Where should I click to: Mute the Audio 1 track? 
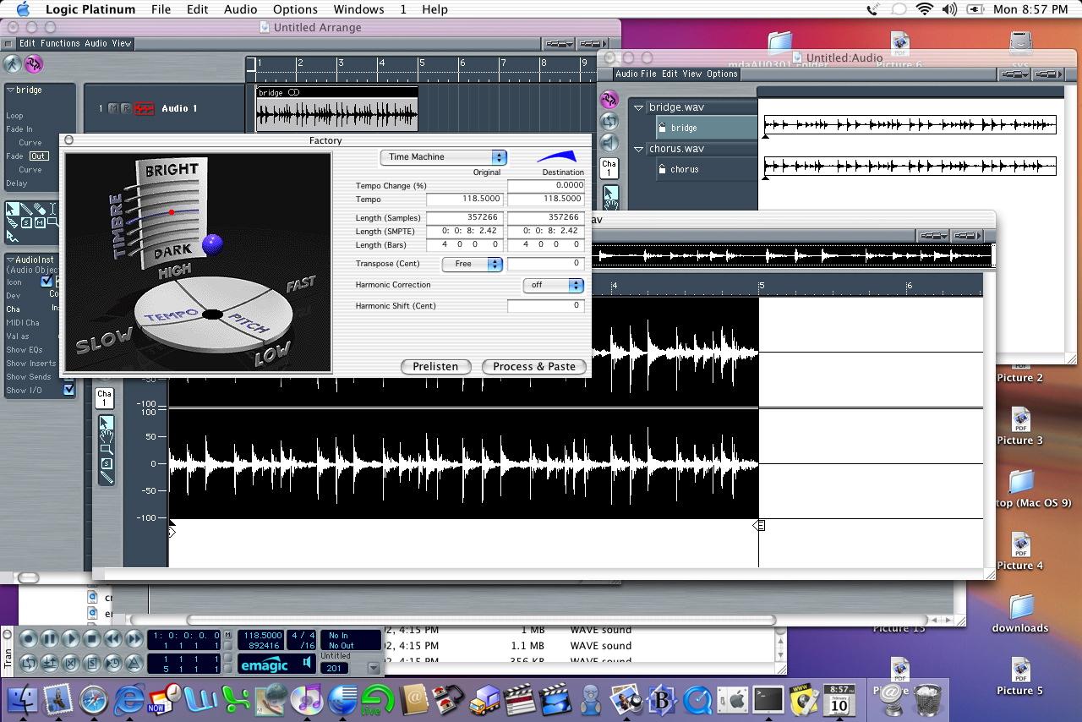pos(113,108)
